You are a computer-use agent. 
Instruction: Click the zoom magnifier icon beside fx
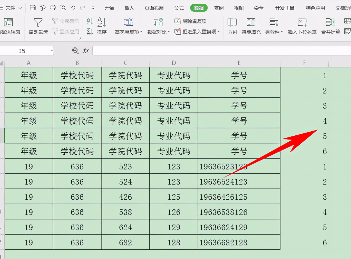(x=75, y=51)
